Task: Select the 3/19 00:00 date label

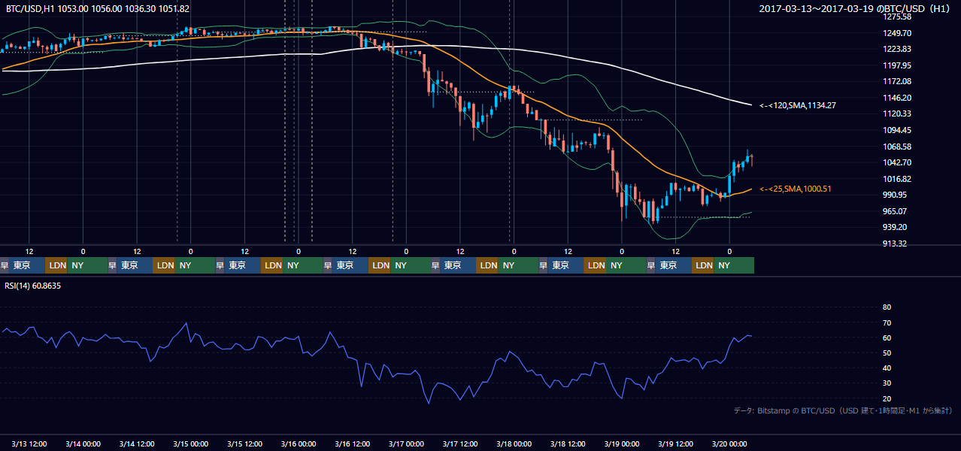Action: (622, 443)
